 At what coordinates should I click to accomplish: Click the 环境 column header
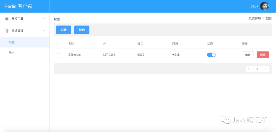click(x=175, y=44)
